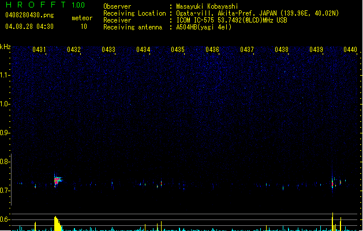This screenshot has height=231, width=363.
Task: Click the 0432 time marker
Action: point(74,50)
